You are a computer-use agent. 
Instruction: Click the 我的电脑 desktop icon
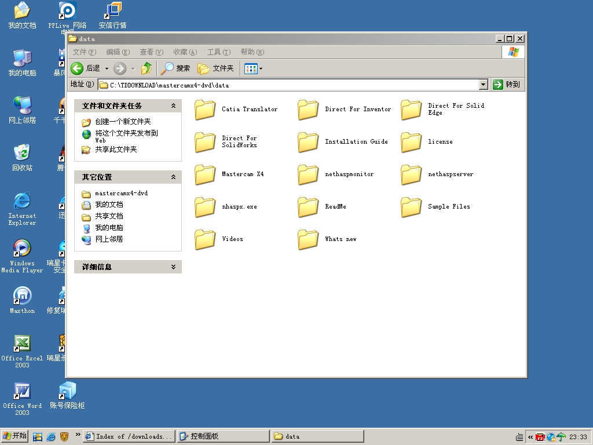[x=22, y=63]
